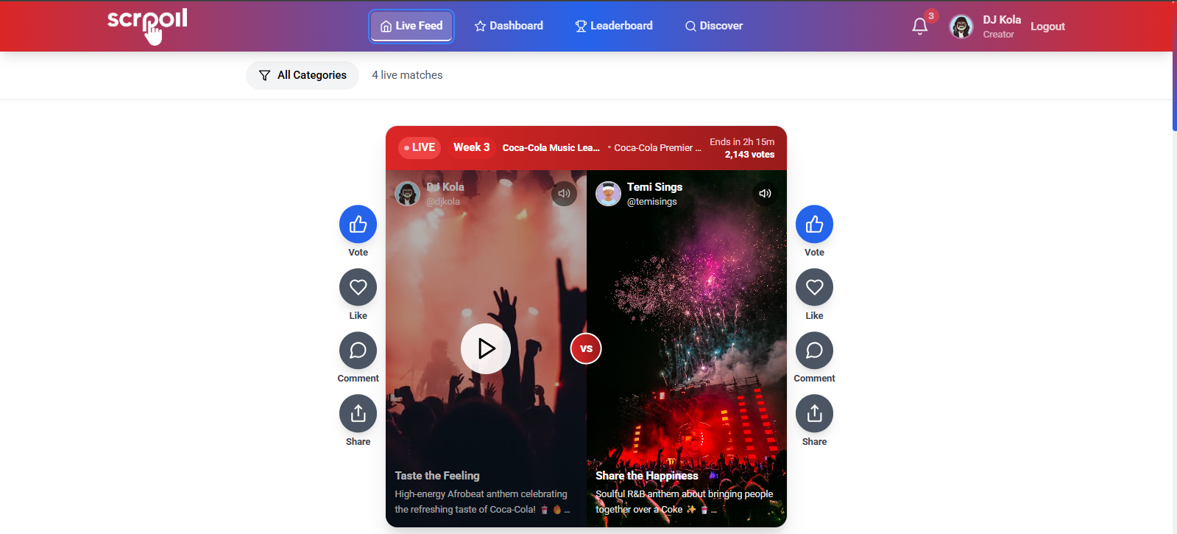Share DJ Kola's entry (left share icon)
This screenshot has height=534, width=1177.
pos(358,413)
